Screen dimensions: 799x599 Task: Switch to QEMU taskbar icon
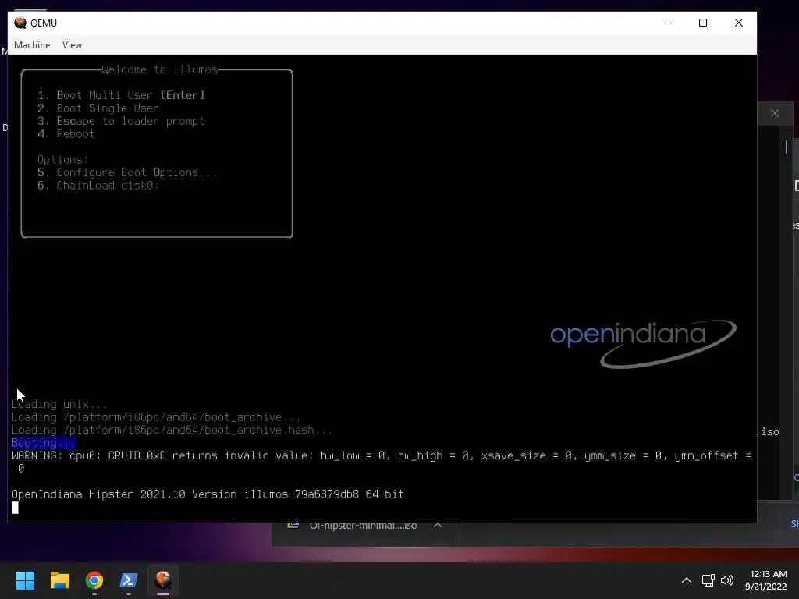163,580
